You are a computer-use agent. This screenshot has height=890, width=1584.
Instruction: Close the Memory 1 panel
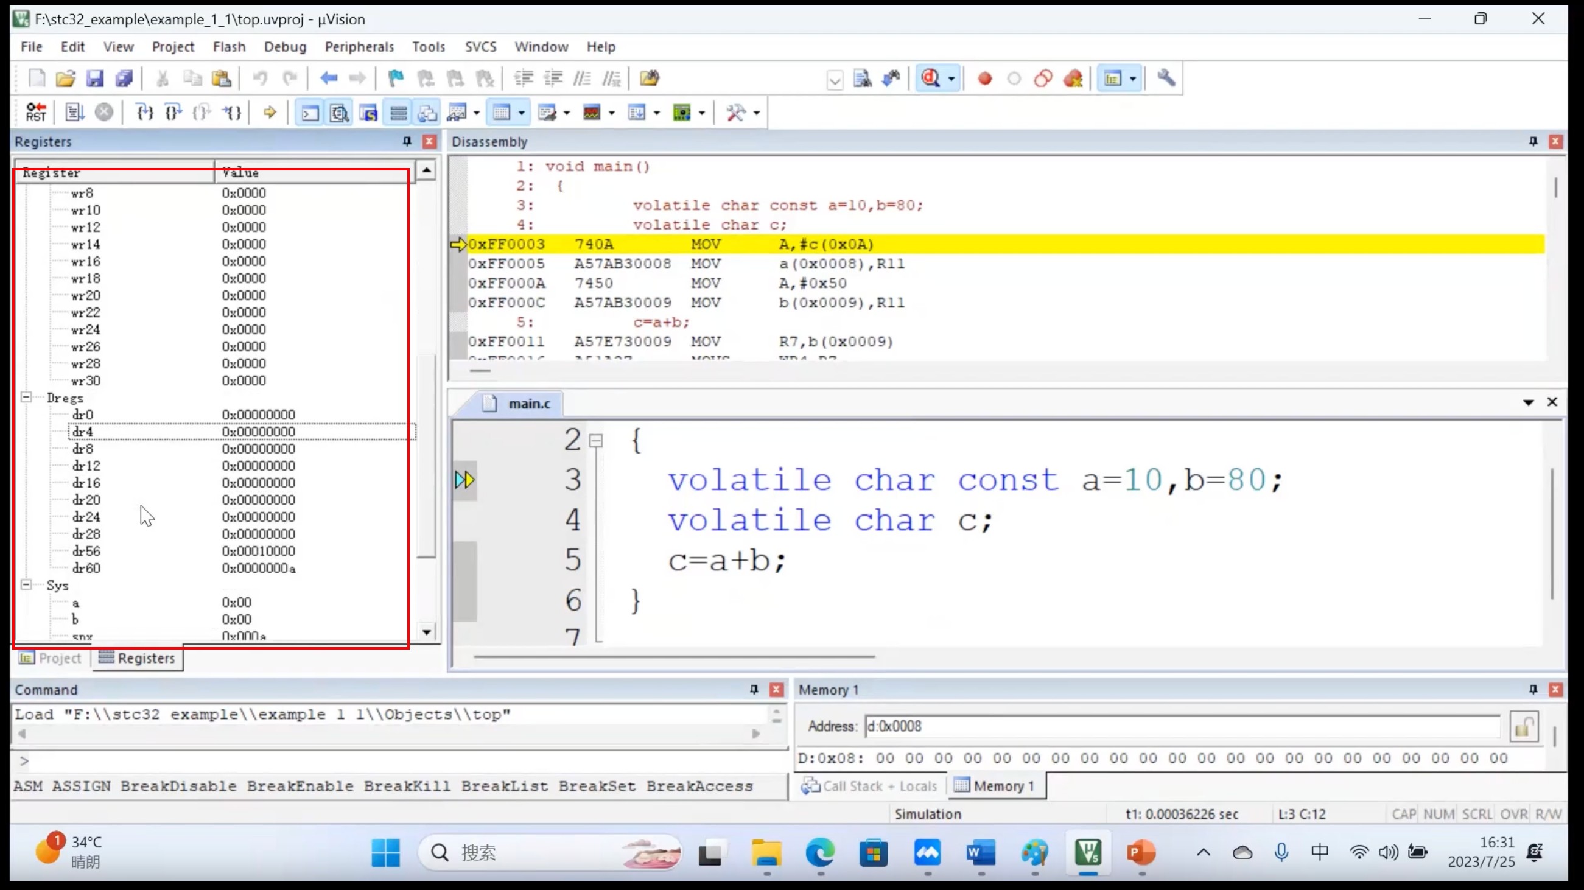click(1555, 690)
